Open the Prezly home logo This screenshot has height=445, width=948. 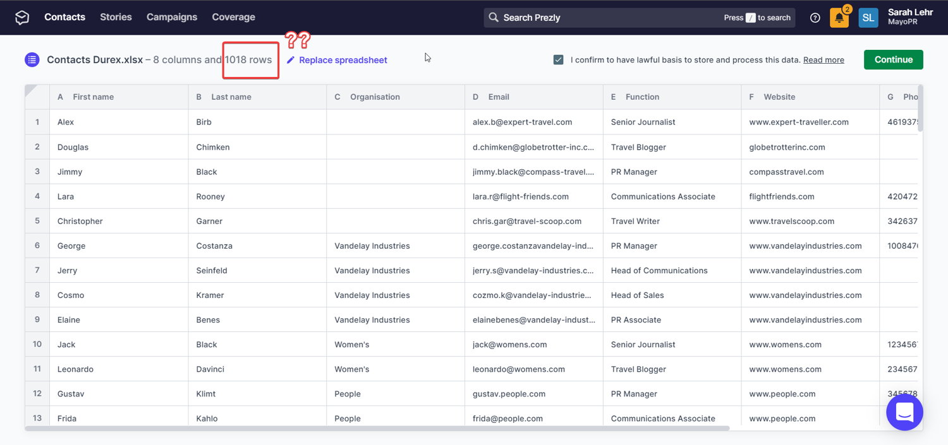[x=22, y=18]
